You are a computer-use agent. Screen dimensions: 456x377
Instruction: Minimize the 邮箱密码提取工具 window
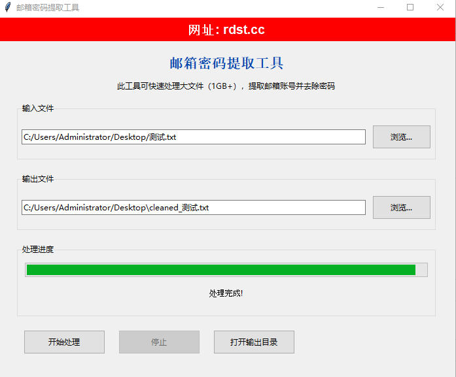tap(381, 8)
